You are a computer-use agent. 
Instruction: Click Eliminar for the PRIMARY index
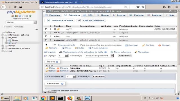pyautogui.click(x=63, y=68)
